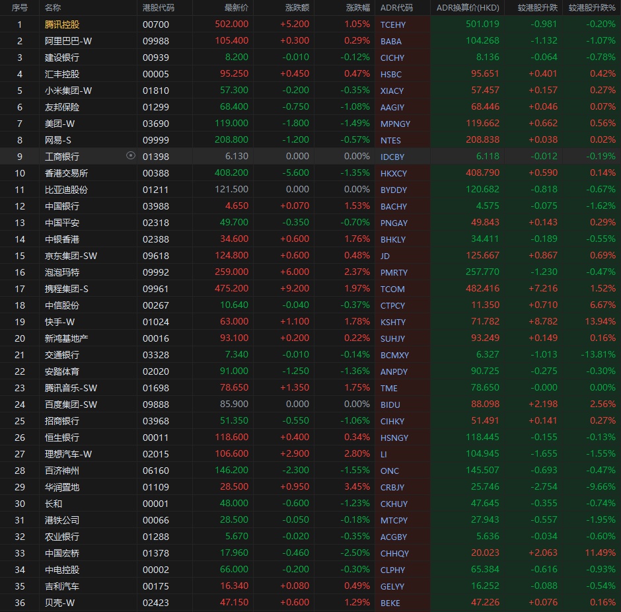
Task: Sort by 涨跌额 column header
Action: point(297,7)
